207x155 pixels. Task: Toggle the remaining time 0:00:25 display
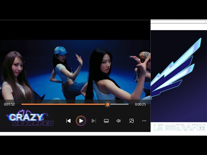[x=140, y=104]
